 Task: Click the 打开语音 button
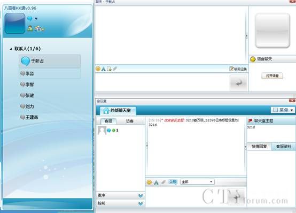tap(272, 76)
